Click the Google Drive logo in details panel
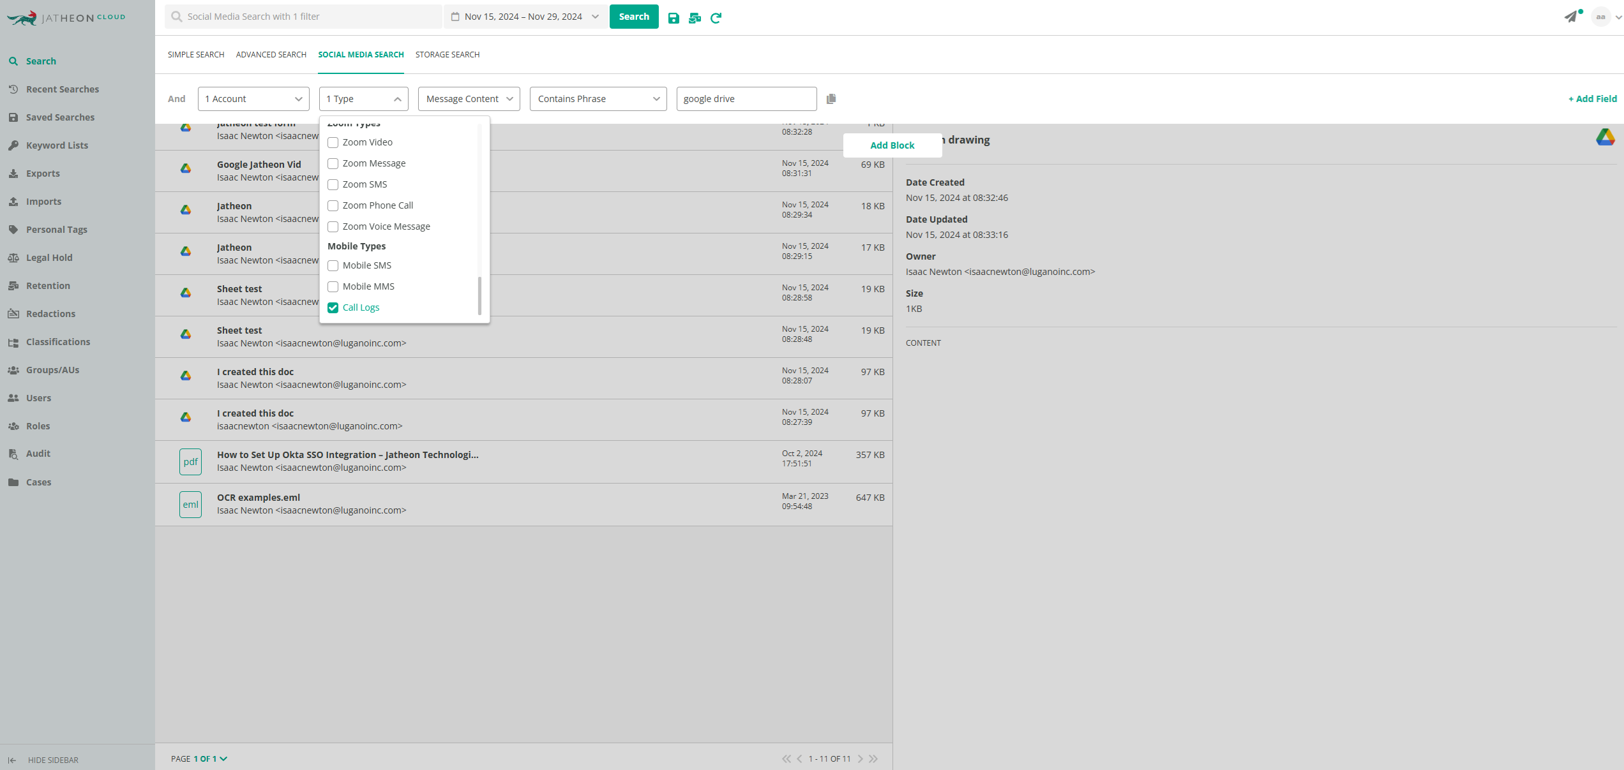1624x770 pixels. click(1605, 137)
